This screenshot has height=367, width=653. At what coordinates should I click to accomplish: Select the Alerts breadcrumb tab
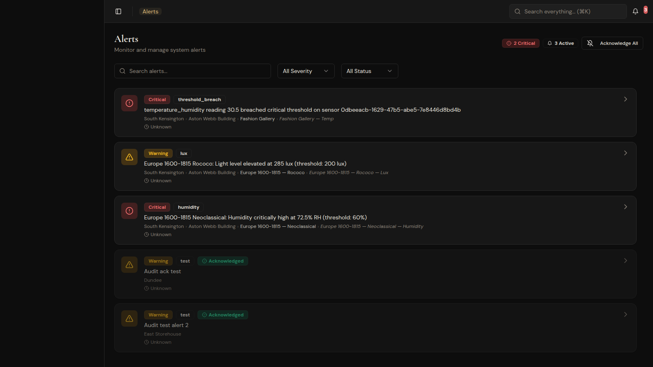pos(150,11)
